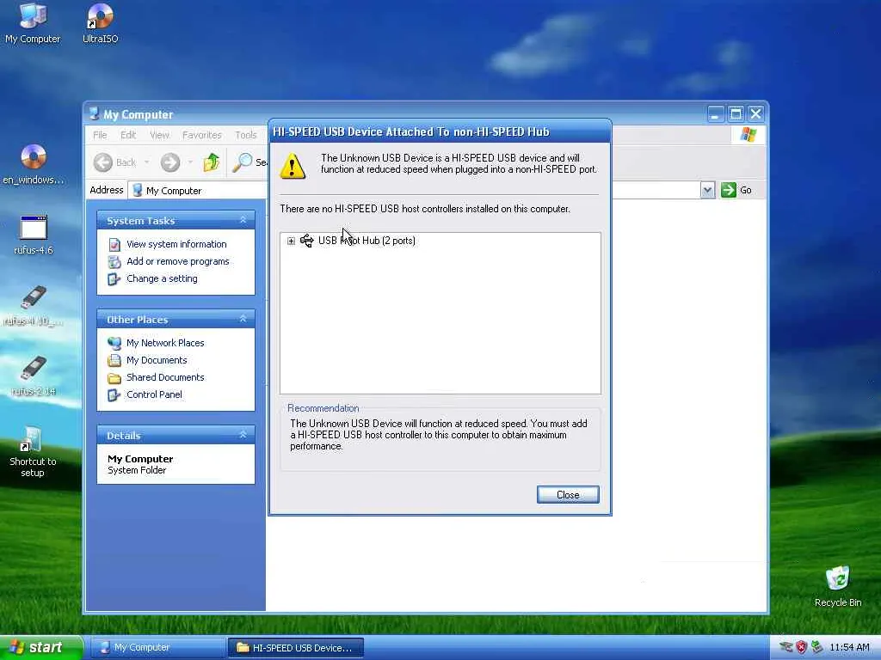Image resolution: width=881 pixels, height=660 pixels.
Task: Click the USB hub icon in tree
Action: [307, 241]
